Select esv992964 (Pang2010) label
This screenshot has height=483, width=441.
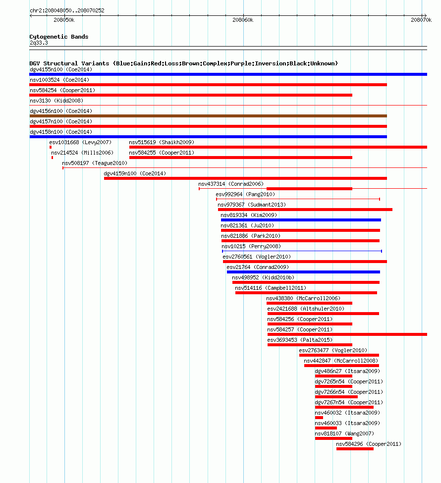[245, 194]
